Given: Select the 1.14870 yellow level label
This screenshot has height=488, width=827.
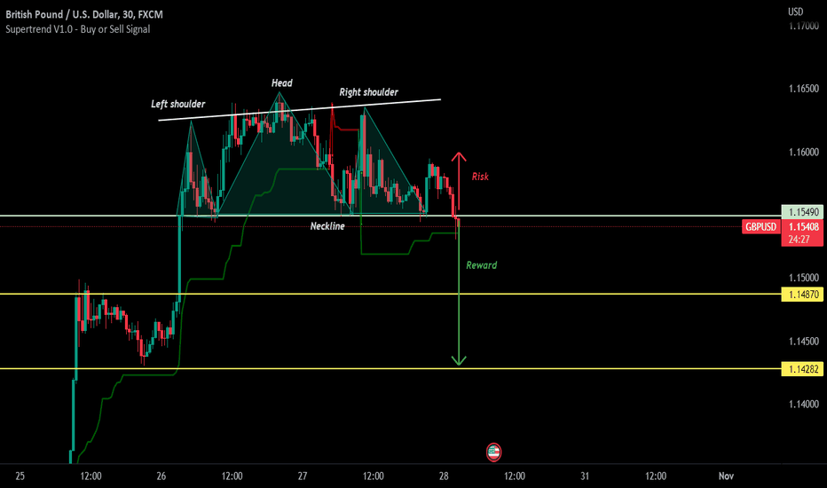Looking at the screenshot, I should [x=802, y=295].
